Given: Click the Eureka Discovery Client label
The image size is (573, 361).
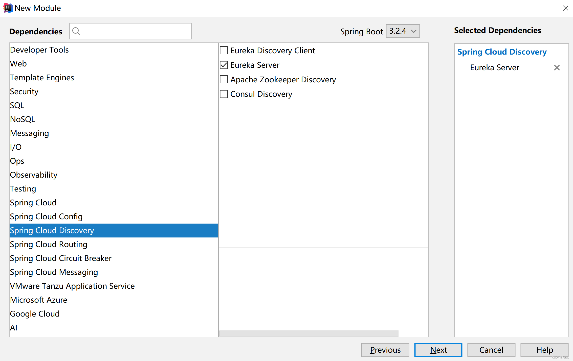Looking at the screenshot, I should (x=273, y=51).
